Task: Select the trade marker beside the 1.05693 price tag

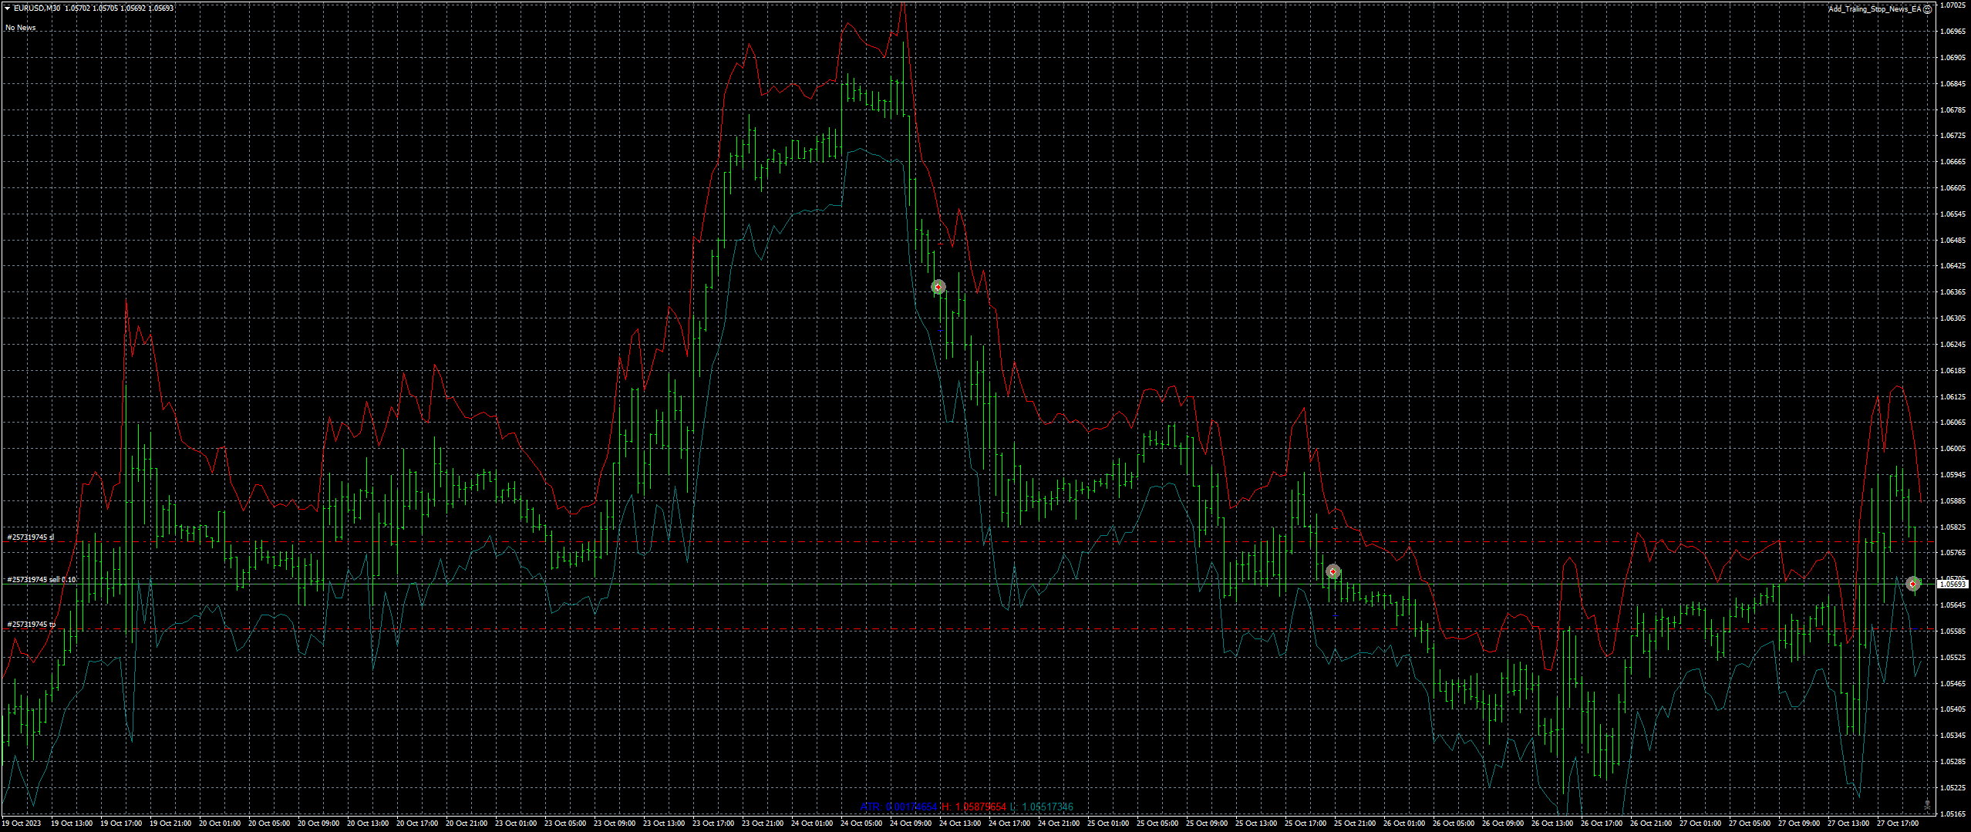Action: pos(1912,584)
